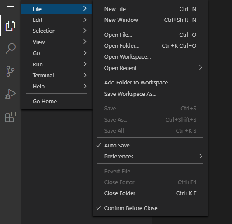Screen dimensions: 232x224
Task: Click the Save All menu entry
Action: tap(150, 130)
